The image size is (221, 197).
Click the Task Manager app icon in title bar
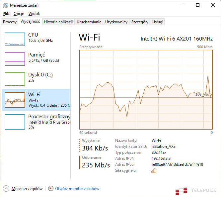(x=5, y=5)
